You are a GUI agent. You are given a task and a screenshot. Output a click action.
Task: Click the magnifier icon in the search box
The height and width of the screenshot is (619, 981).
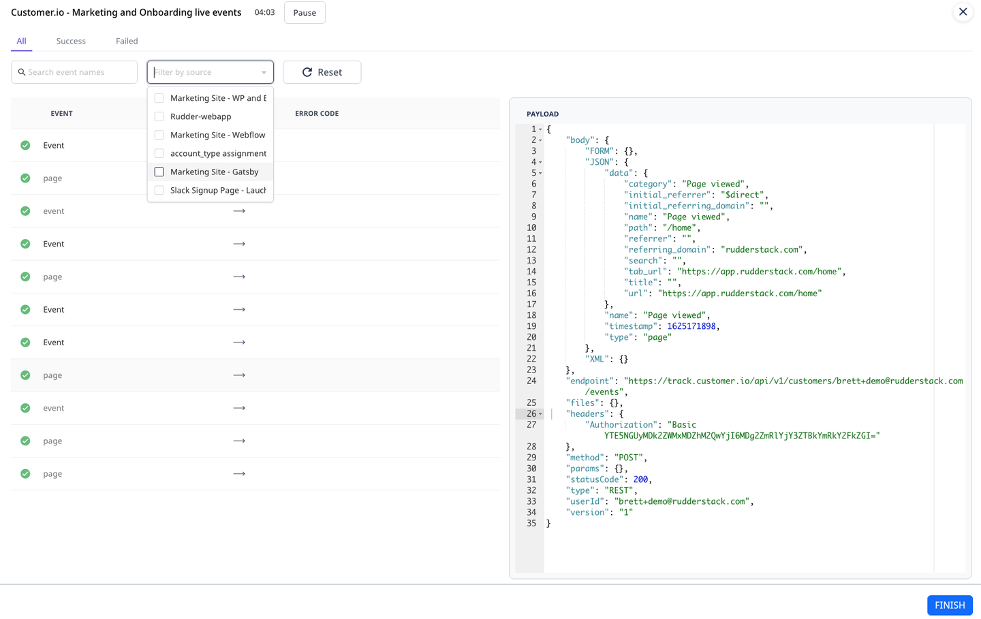click(22, 72)
